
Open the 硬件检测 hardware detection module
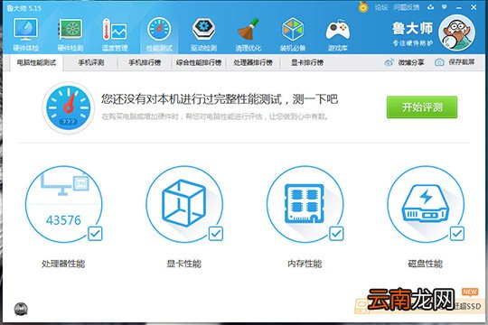[x=70, y=34]
